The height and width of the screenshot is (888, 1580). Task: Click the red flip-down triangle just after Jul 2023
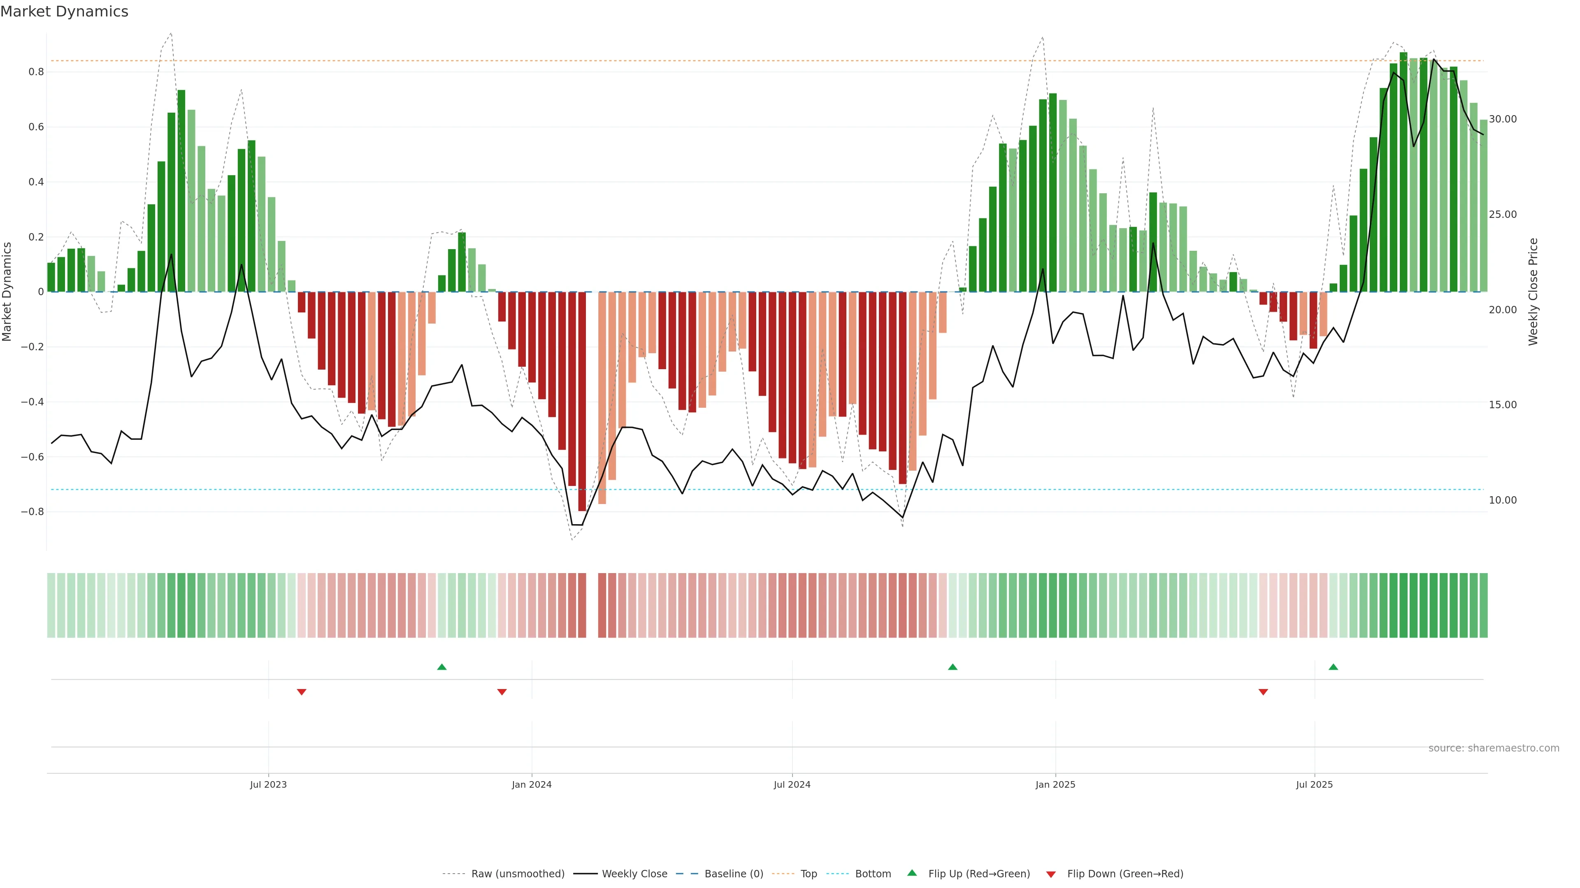point(301,692)
